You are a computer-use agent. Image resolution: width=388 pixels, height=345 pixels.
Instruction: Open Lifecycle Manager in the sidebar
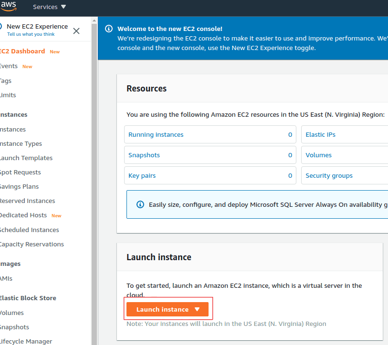(x=26, y=341)
